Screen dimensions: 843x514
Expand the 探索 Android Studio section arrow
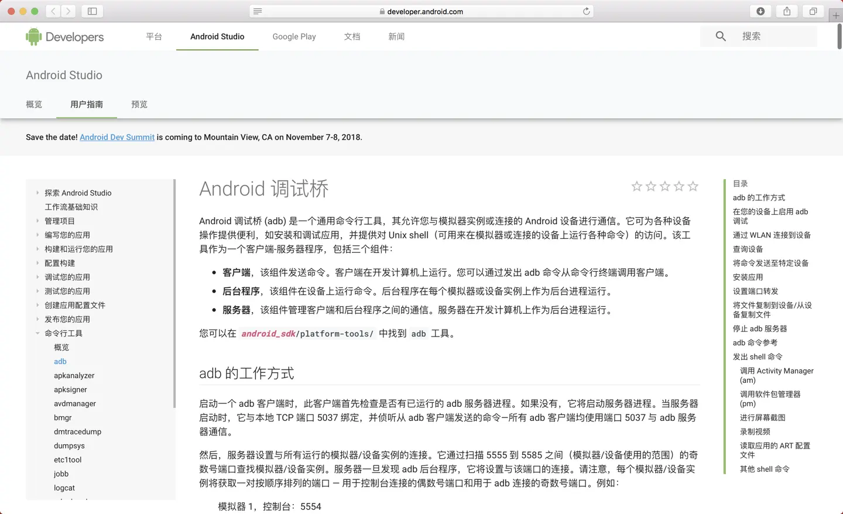pyautogui.click(x=37, y=193)
